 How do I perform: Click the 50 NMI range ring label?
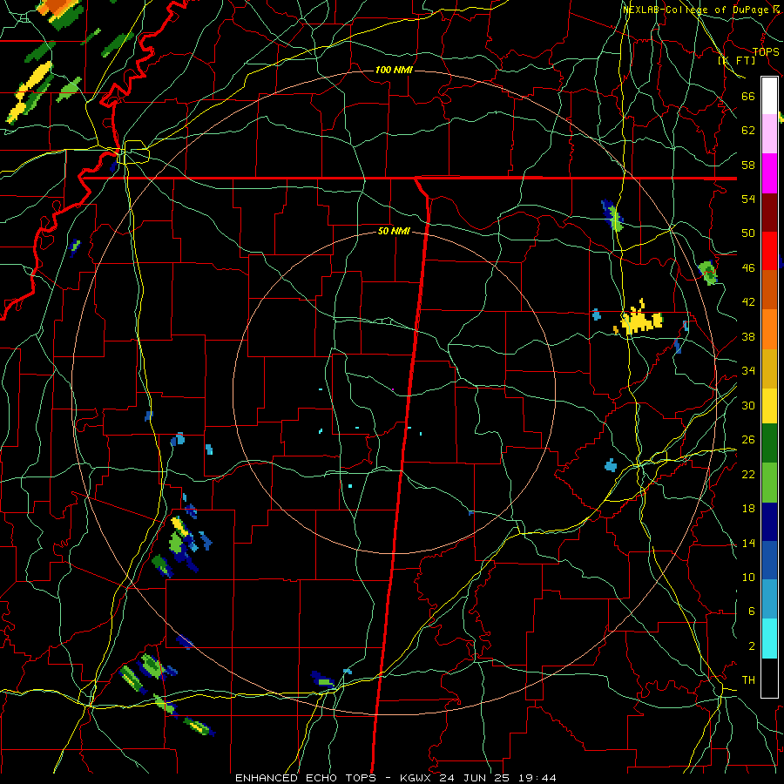click(394, 231)
